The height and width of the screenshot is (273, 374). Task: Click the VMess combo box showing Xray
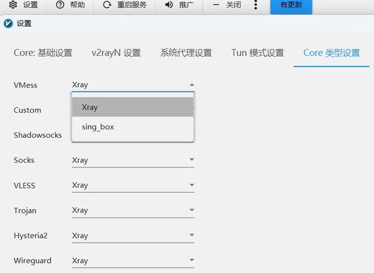click(x=133, y=85)
